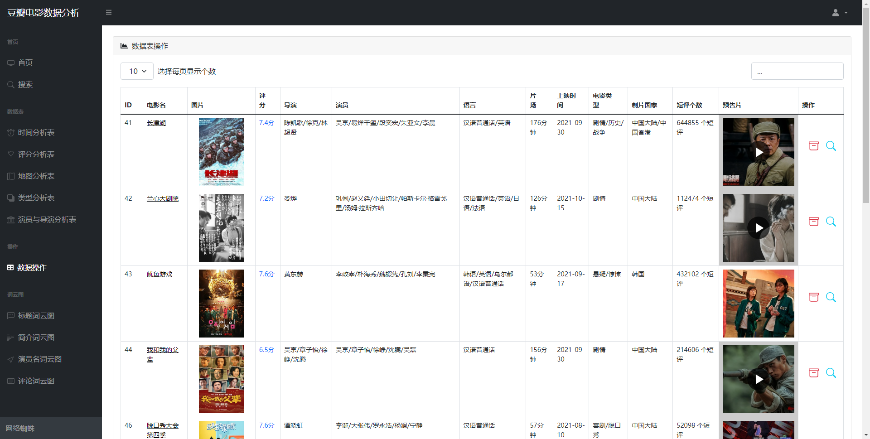Click the 6.5分 rating of 我和我的父辈
Image resolution: width=870 pixels, height=439 pixels.
point(266,350)
